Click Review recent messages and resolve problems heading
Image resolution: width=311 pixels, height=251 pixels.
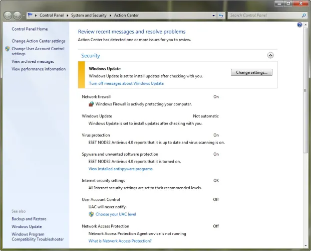pos(132,32)
